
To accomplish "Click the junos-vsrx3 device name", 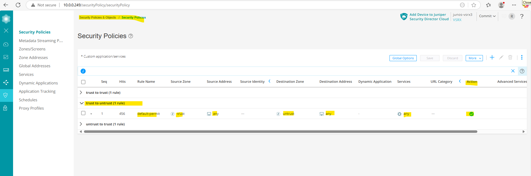I will pos(463,15).
